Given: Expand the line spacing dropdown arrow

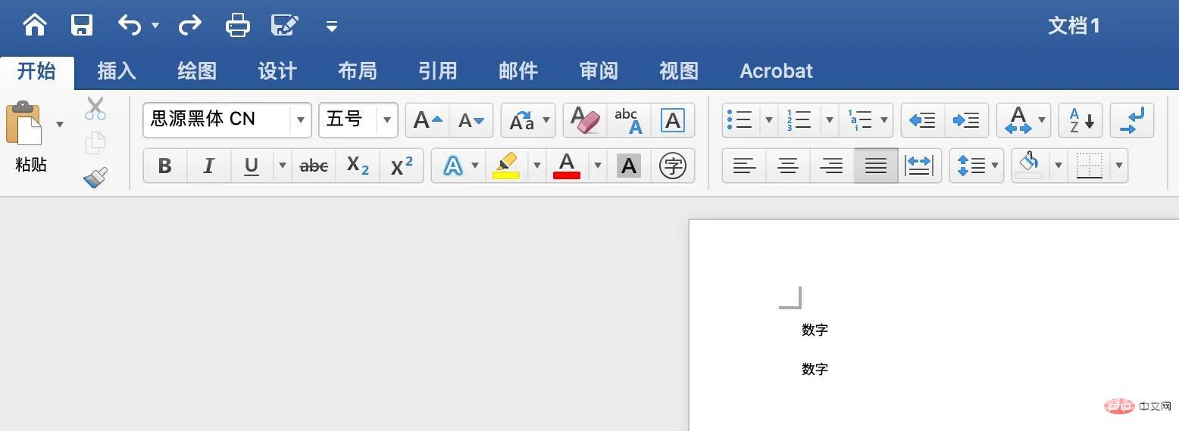Looking at the screenshot, I should 994,166.
